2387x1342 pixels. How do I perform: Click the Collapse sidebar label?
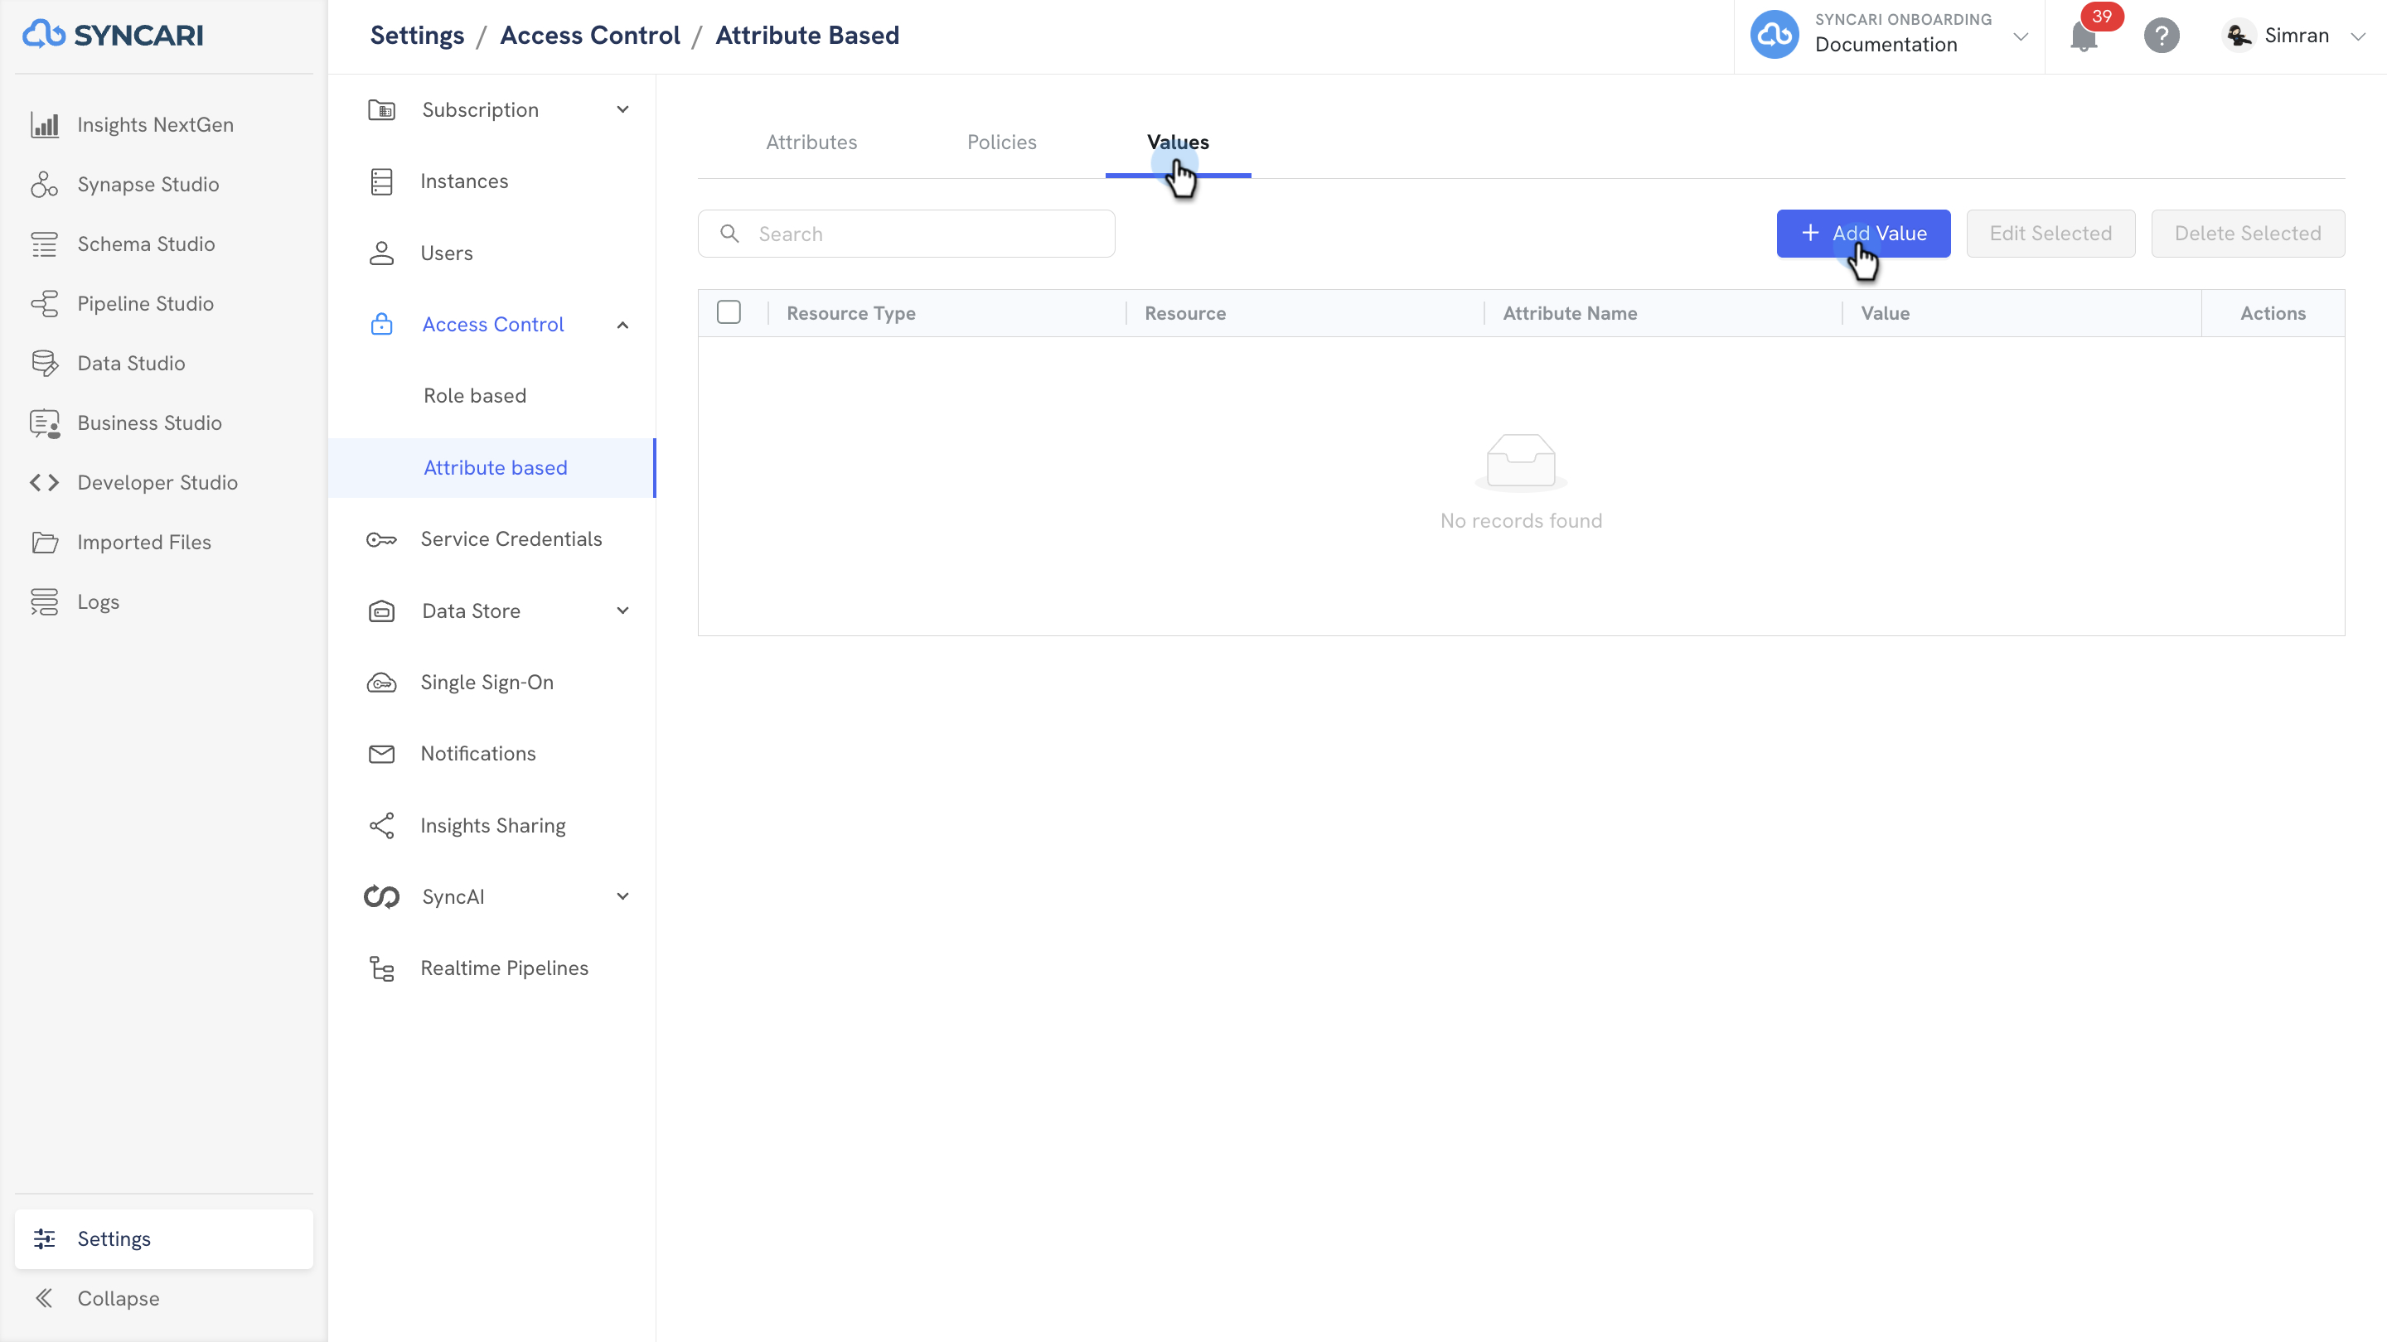tap(119, 1298)
